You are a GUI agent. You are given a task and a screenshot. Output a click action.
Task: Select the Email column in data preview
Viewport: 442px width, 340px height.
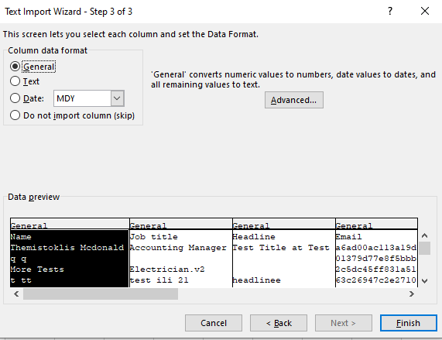[376, 253]
